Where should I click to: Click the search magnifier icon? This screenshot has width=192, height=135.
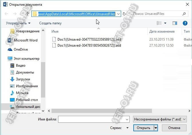pos(184,14)
